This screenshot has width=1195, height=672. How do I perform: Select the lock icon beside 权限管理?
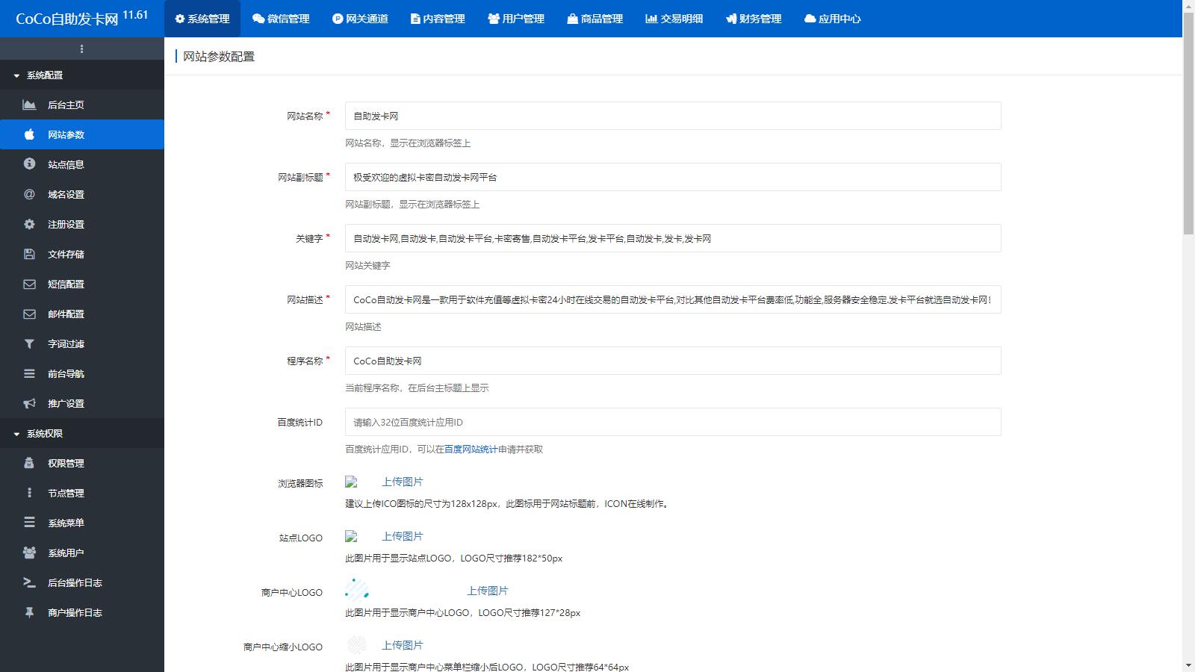click(x=28, y=463)
